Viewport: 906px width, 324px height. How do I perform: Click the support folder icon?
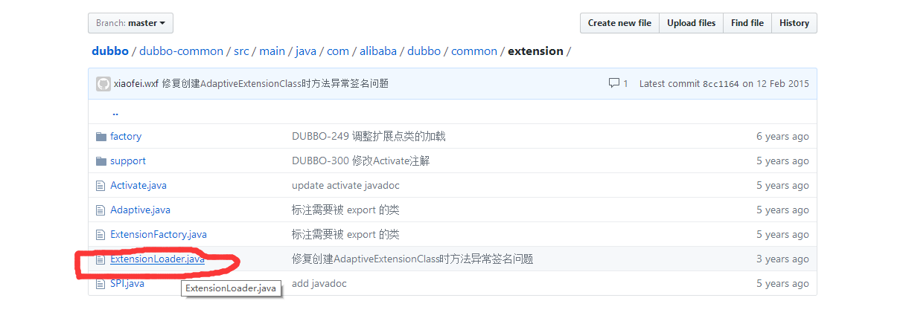(101, 161)
